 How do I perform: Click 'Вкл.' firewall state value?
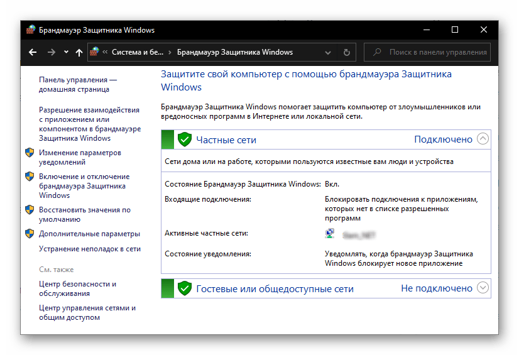[x=332, y=184]
